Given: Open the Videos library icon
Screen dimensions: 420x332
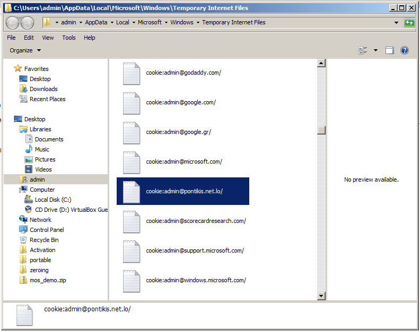Looking at the screenshot, I should tap(29, 169).
